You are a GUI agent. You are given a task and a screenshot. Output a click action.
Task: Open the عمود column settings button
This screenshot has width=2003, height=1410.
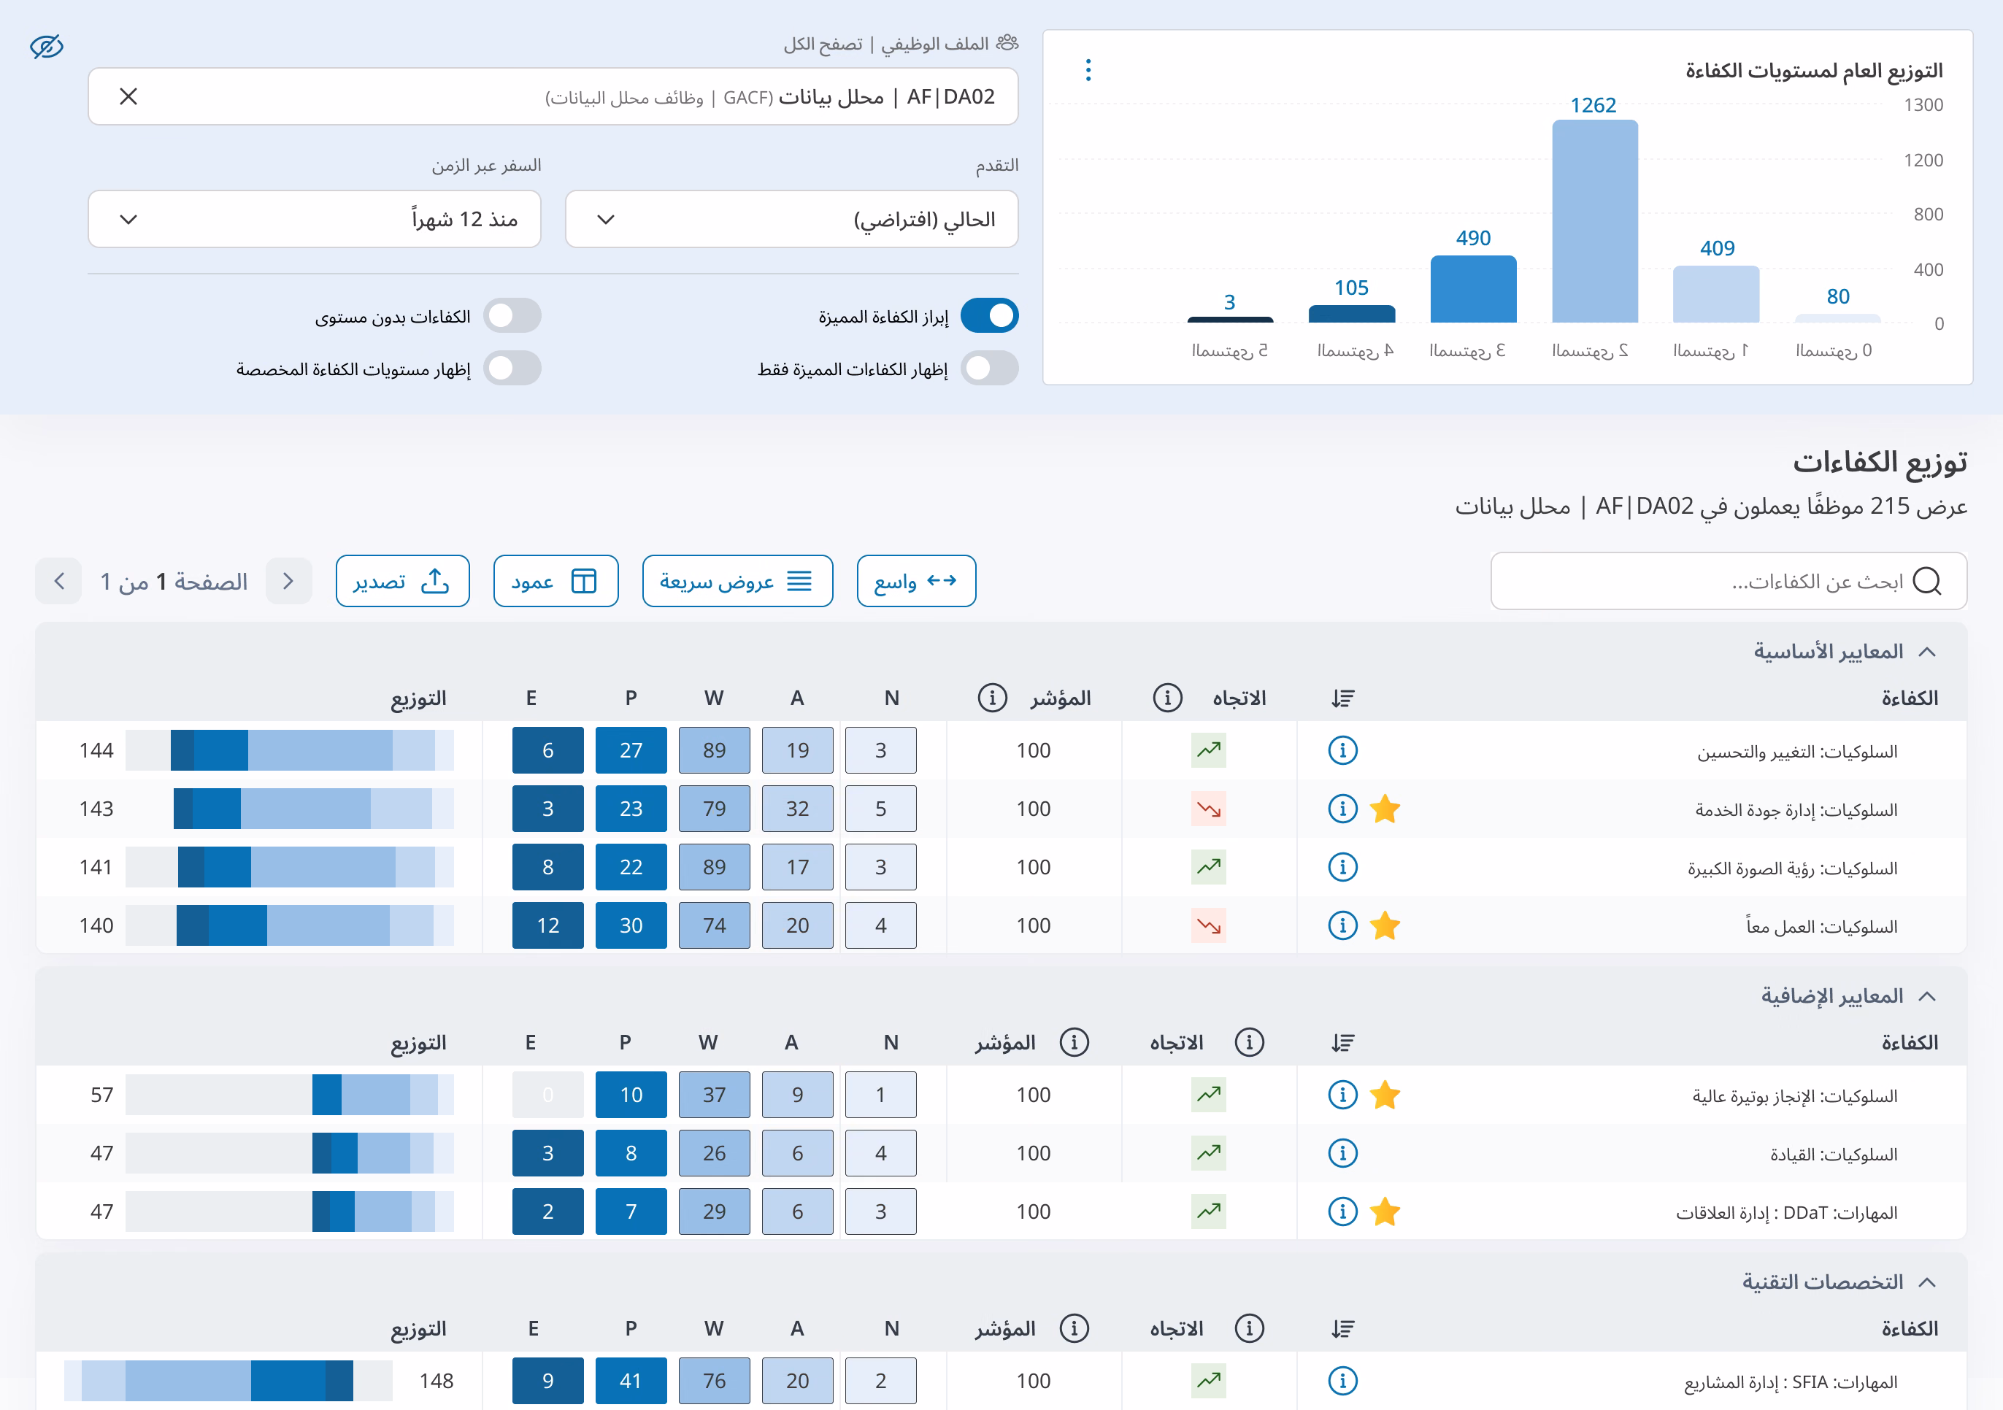555,581
